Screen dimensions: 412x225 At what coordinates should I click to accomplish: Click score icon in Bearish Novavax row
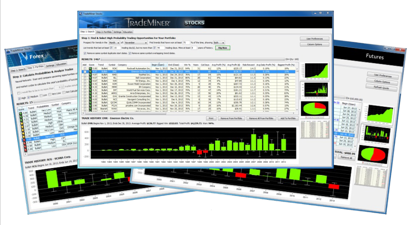pos(91,108)
